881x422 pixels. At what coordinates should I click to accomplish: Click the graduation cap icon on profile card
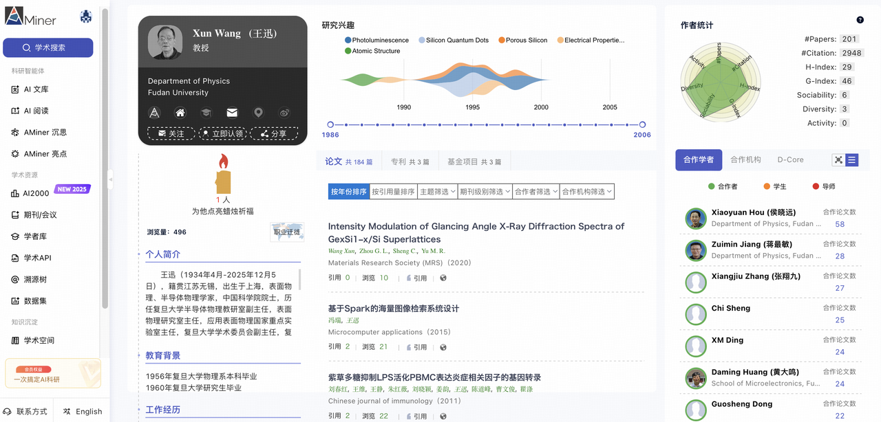[206, 113]
